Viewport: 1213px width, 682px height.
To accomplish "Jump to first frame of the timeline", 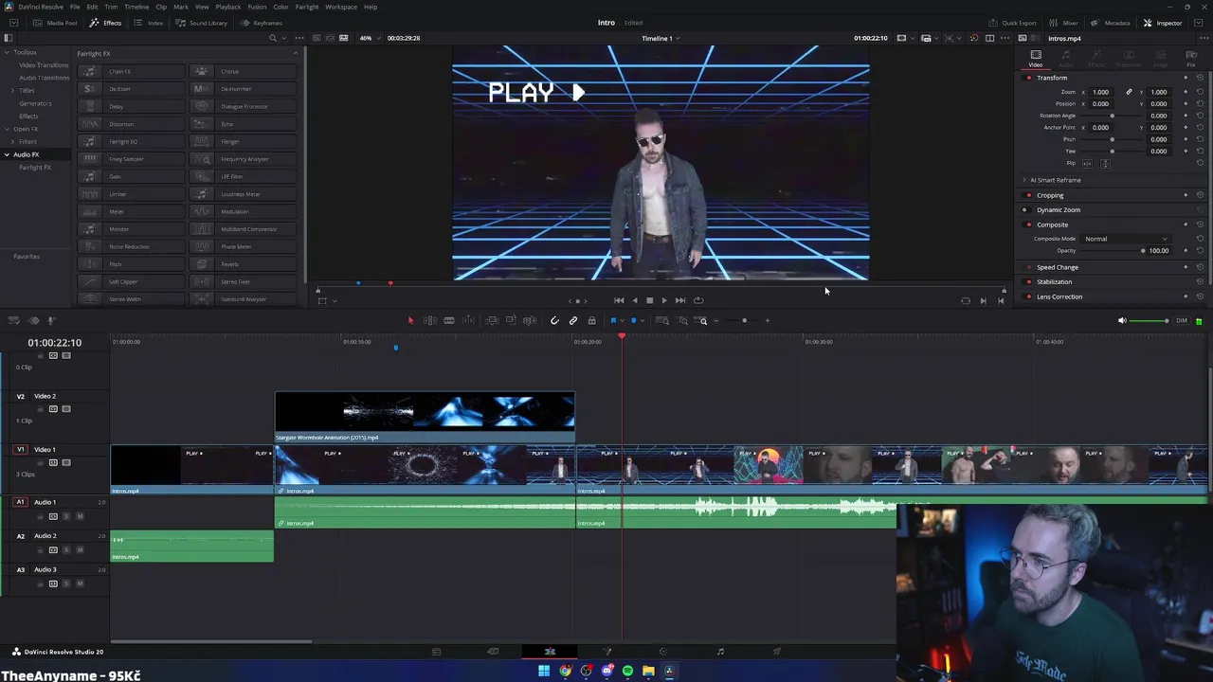I will tap(619, 300).
